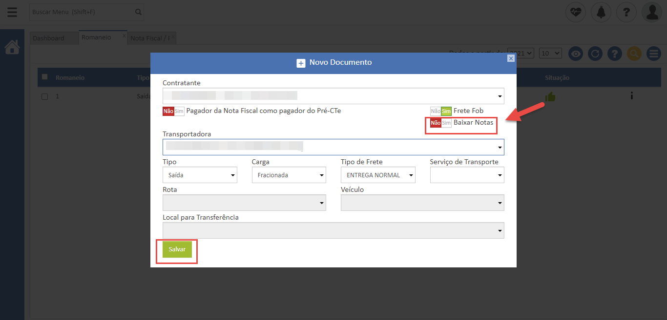
Task: Close the Novo Documento dialog
Action: (x=511, y=58)
